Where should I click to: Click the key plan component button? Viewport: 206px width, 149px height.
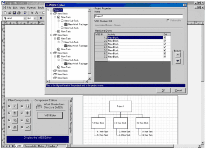pyautogui.click(x=28, y=128)
